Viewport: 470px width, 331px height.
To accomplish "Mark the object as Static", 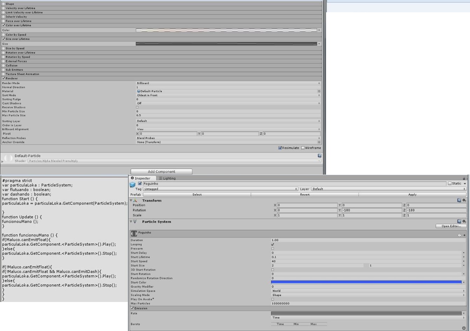I will pos(450,183).
